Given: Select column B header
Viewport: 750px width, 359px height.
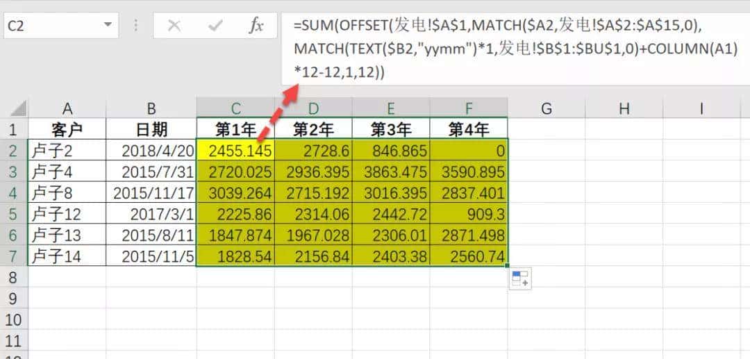Looking at the screenshot, I should (x=151, y=108).
